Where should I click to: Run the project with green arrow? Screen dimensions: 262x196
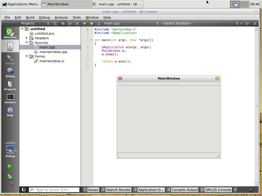coord(10,167)
